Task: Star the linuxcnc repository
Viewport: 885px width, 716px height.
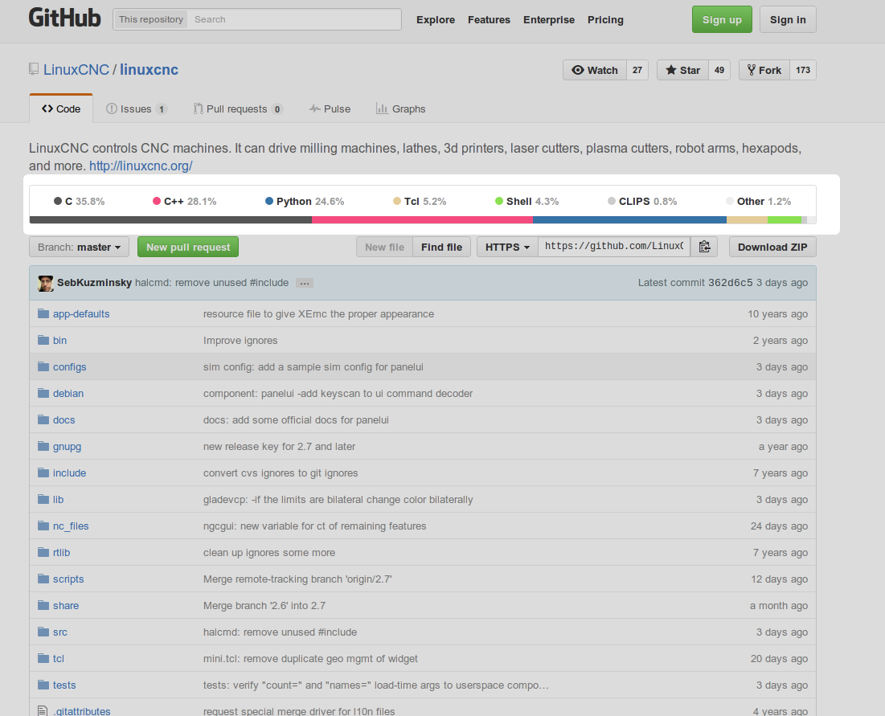Action: pos(682,70)
